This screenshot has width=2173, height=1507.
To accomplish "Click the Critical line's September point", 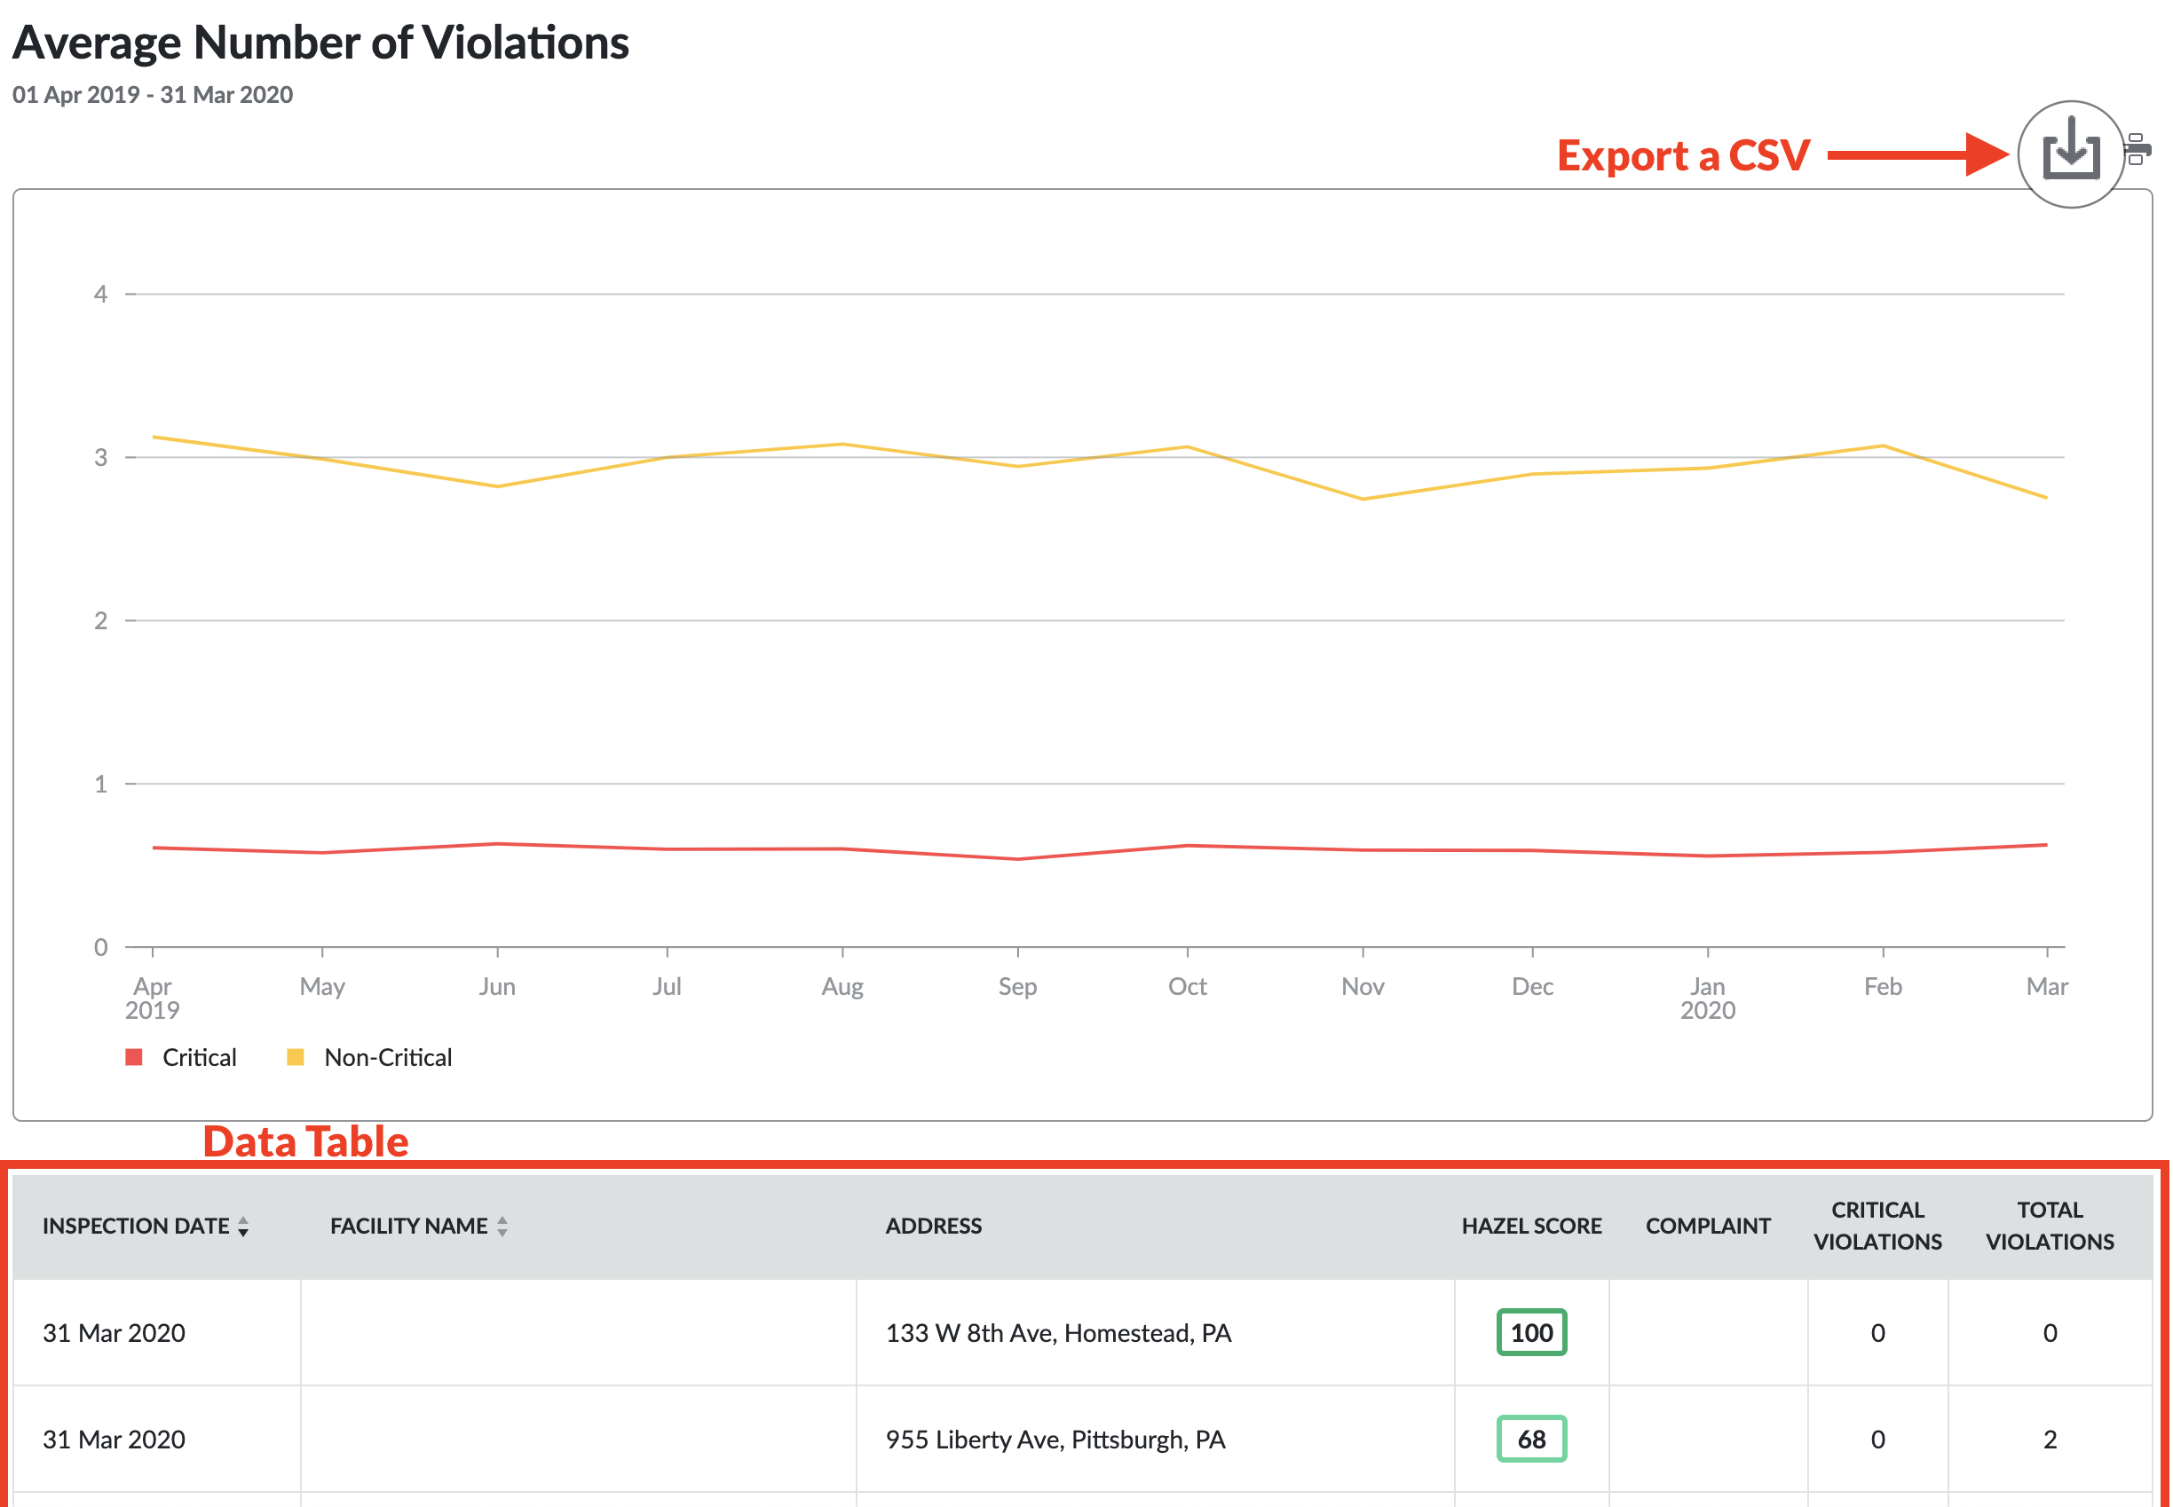I will coord(1018,859).
